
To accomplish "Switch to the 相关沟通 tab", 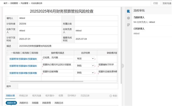I will tap(37, 95).
